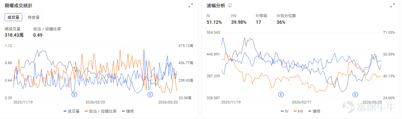Viewport: 402px width, 119px height.
Task: Expand the 期權成交統計 panel to fullscreen
Action: (x=191, y=5)
